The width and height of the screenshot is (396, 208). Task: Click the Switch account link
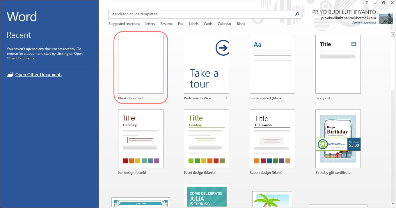point(364,23)
